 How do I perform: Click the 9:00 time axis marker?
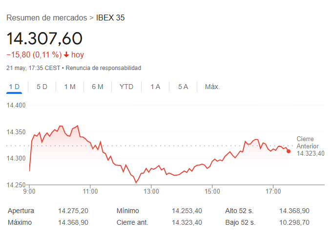click(29, 191)
